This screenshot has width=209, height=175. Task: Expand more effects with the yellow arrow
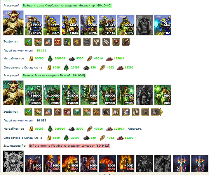161,112
